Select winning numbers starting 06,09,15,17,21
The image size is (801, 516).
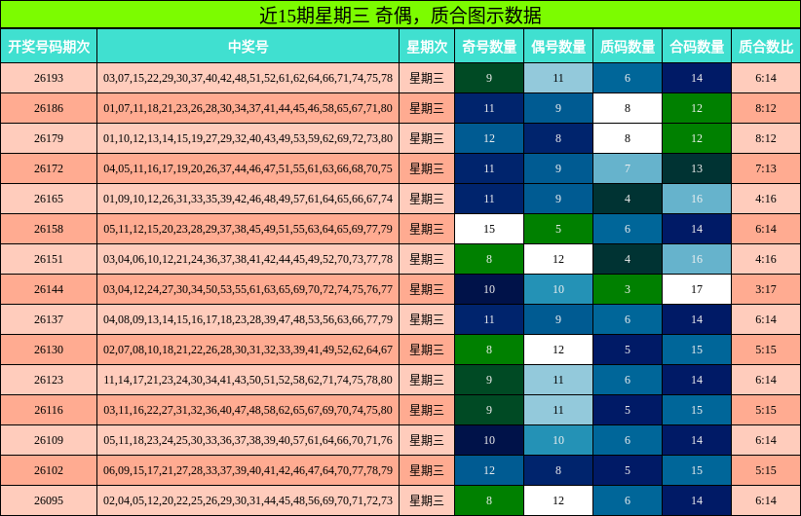(x=248, y=470)
